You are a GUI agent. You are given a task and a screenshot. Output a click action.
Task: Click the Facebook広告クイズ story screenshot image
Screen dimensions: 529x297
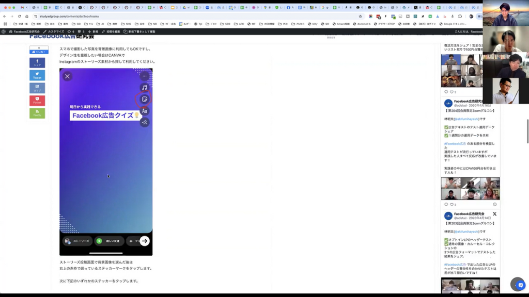tap(106, 162)
